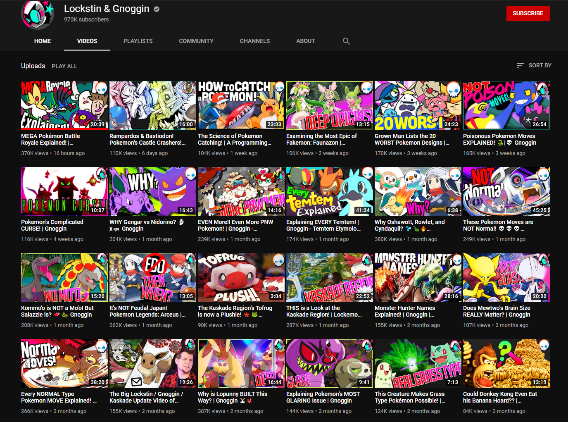The height and width of the screenshot is (422, 568).
Task: Open the Home tab
Action: pos(43,41)
